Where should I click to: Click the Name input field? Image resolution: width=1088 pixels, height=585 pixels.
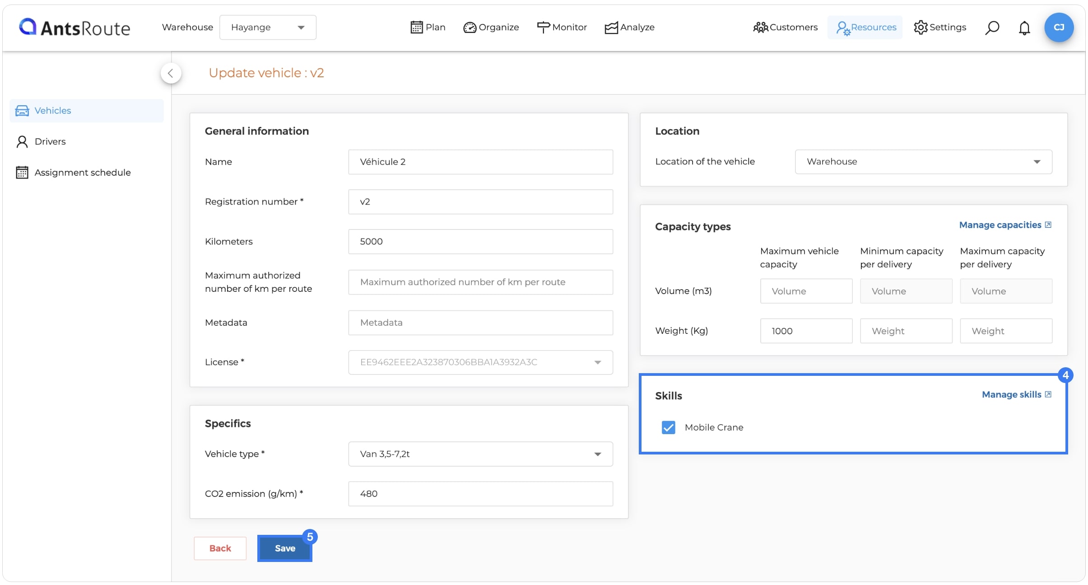(480, 162)
